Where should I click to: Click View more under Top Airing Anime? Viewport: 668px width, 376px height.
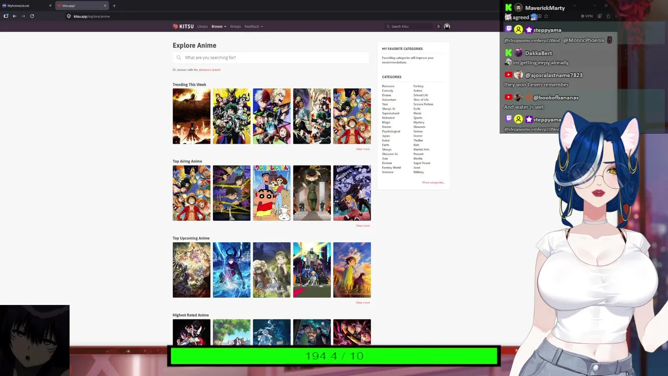pos(363,226)
